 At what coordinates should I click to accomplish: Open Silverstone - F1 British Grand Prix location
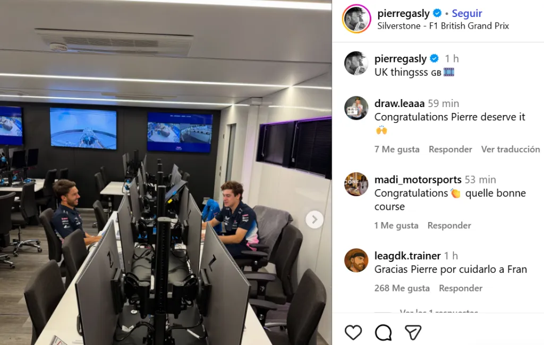pyautogui.click(x=443, y=26)
